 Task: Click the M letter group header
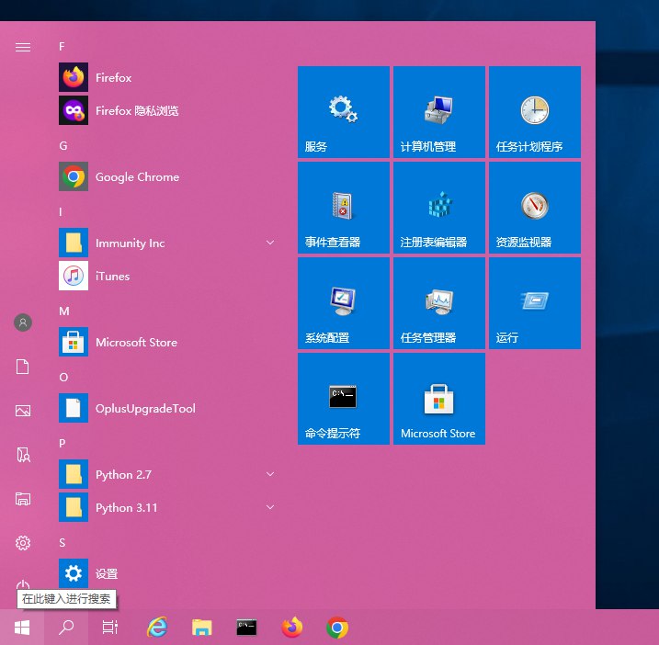pyautogui.click(x=64, y=311)
